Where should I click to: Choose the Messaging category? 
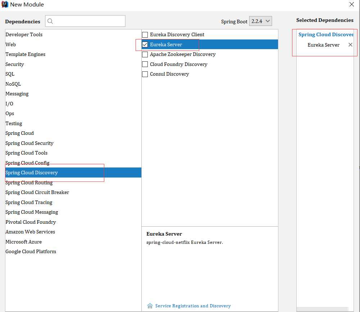tap(73, 94)
